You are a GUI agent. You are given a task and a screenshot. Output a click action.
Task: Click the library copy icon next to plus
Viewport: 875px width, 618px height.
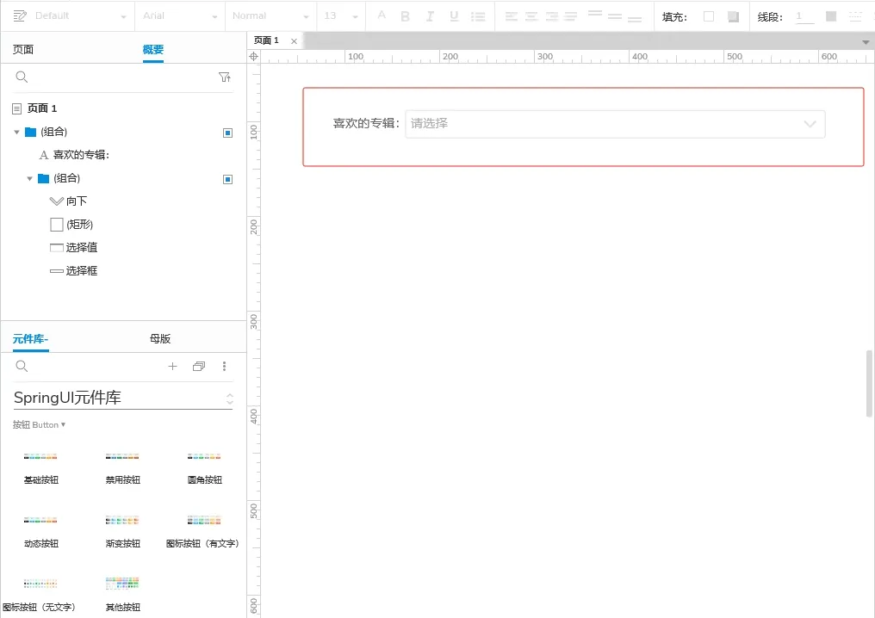coord(199,366)
